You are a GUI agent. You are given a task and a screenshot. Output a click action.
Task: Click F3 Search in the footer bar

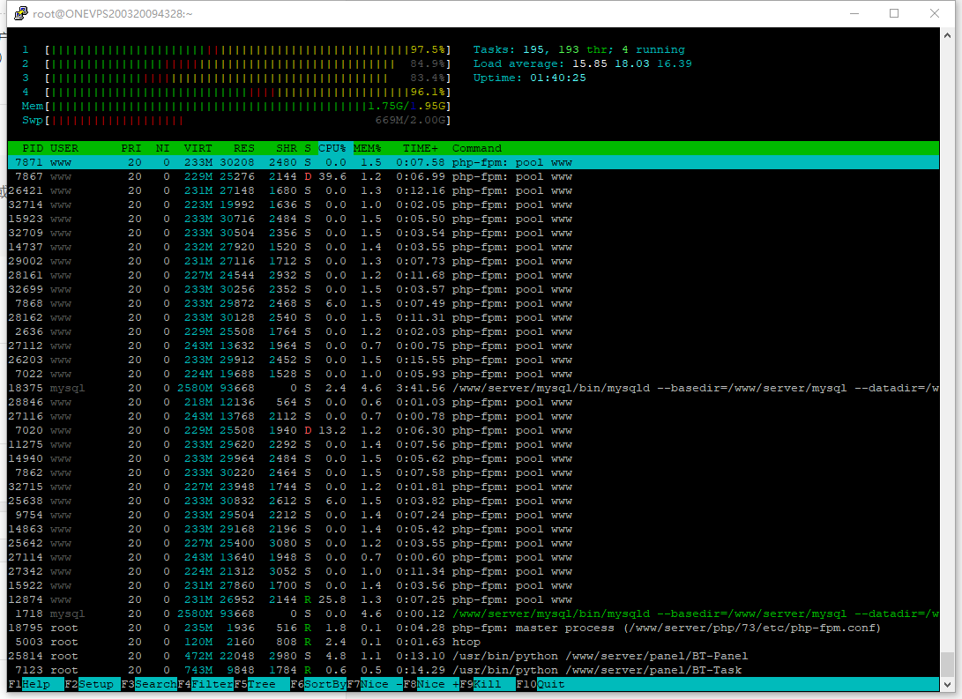[148, 684]
